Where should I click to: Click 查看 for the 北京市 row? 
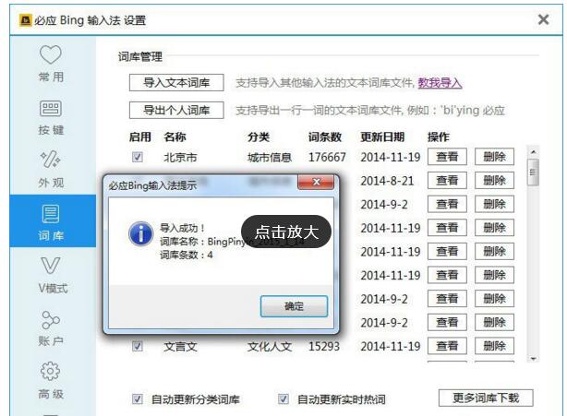coord(447,157)
